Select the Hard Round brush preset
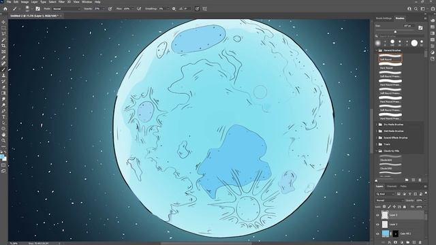Image resolution: width=436 pixels, height=245 pixels. pos(390,66)
